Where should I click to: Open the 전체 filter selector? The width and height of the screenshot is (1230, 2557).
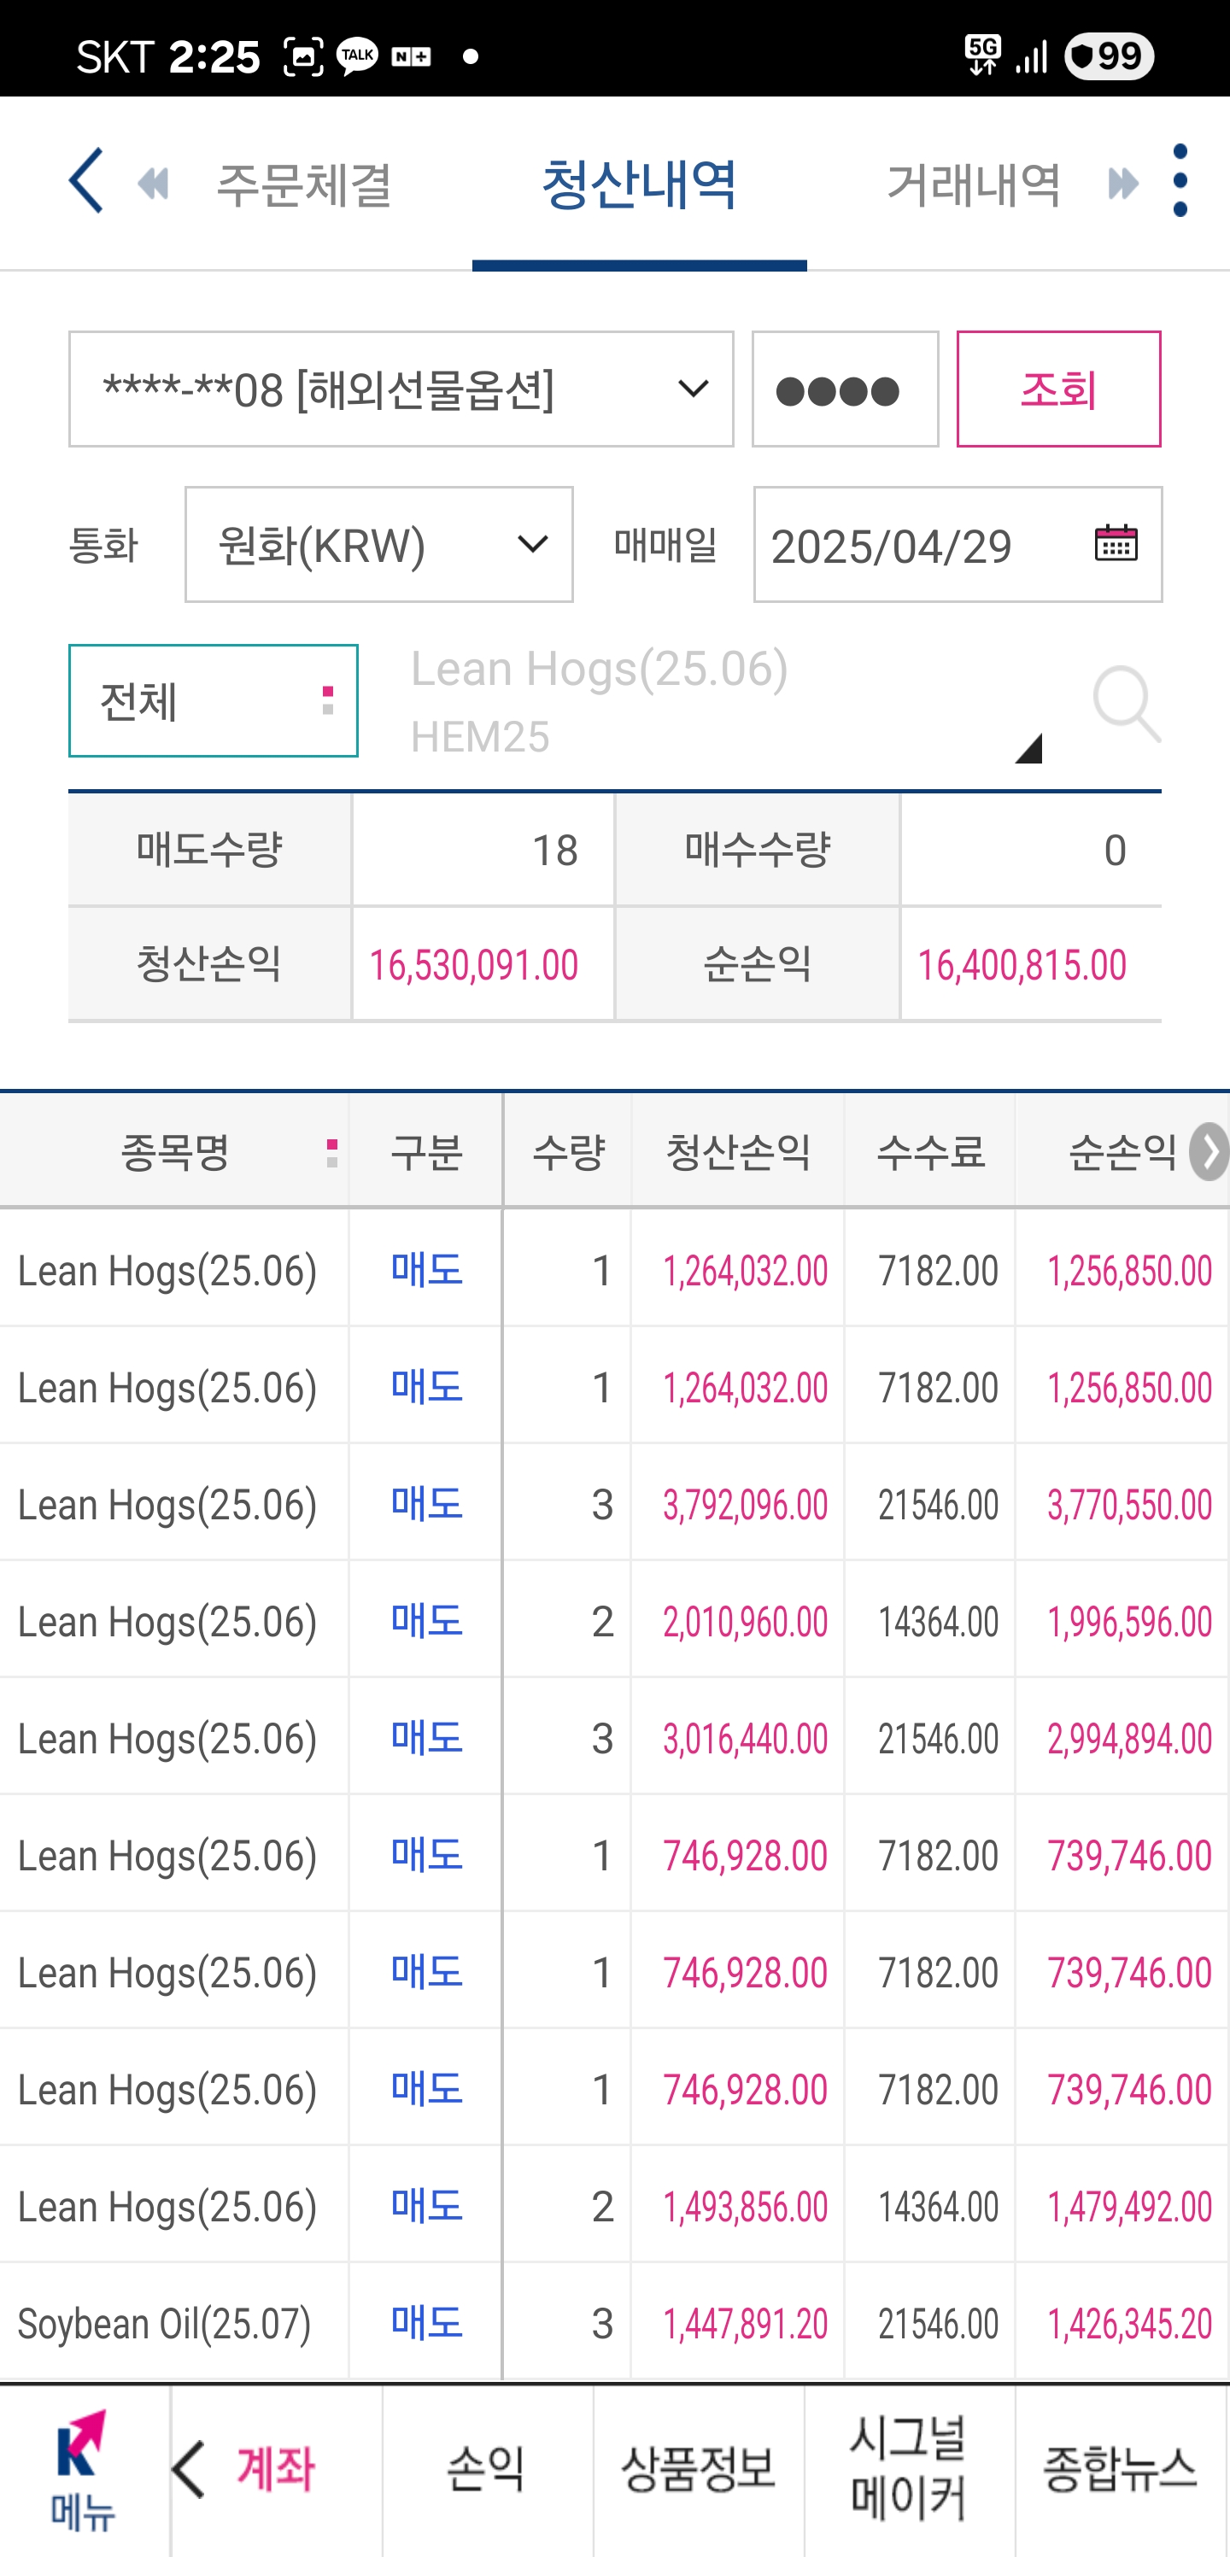pyautogui.click(x=214, y=701)
